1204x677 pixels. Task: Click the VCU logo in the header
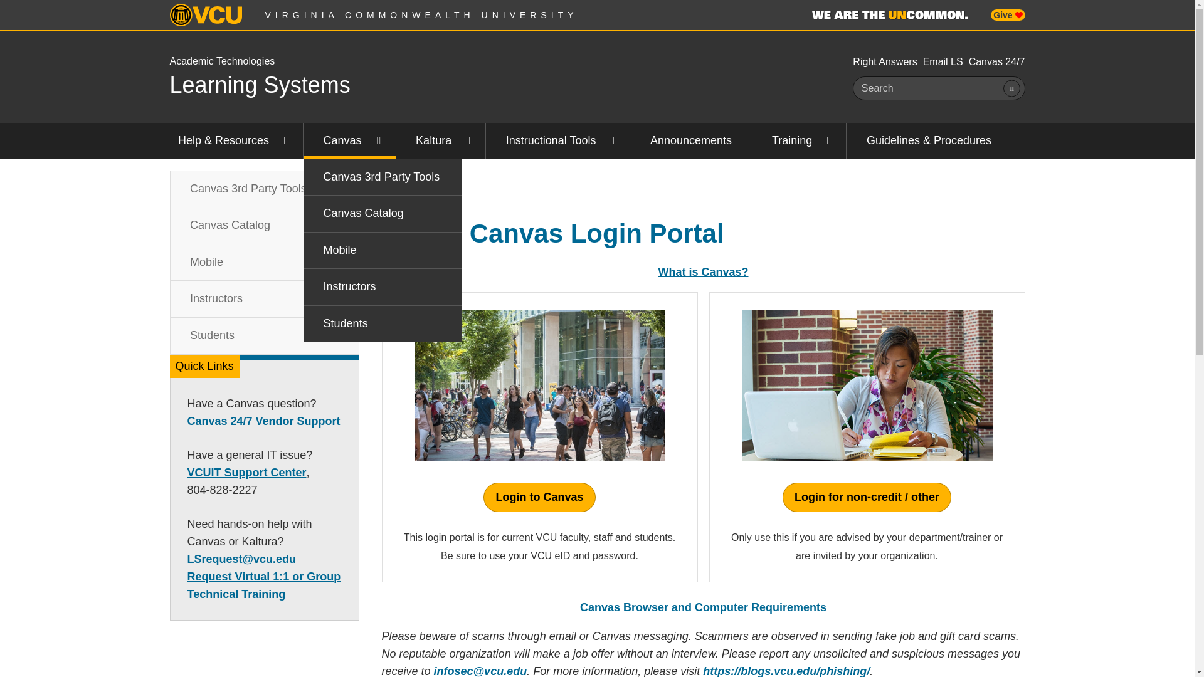point(206,15)
